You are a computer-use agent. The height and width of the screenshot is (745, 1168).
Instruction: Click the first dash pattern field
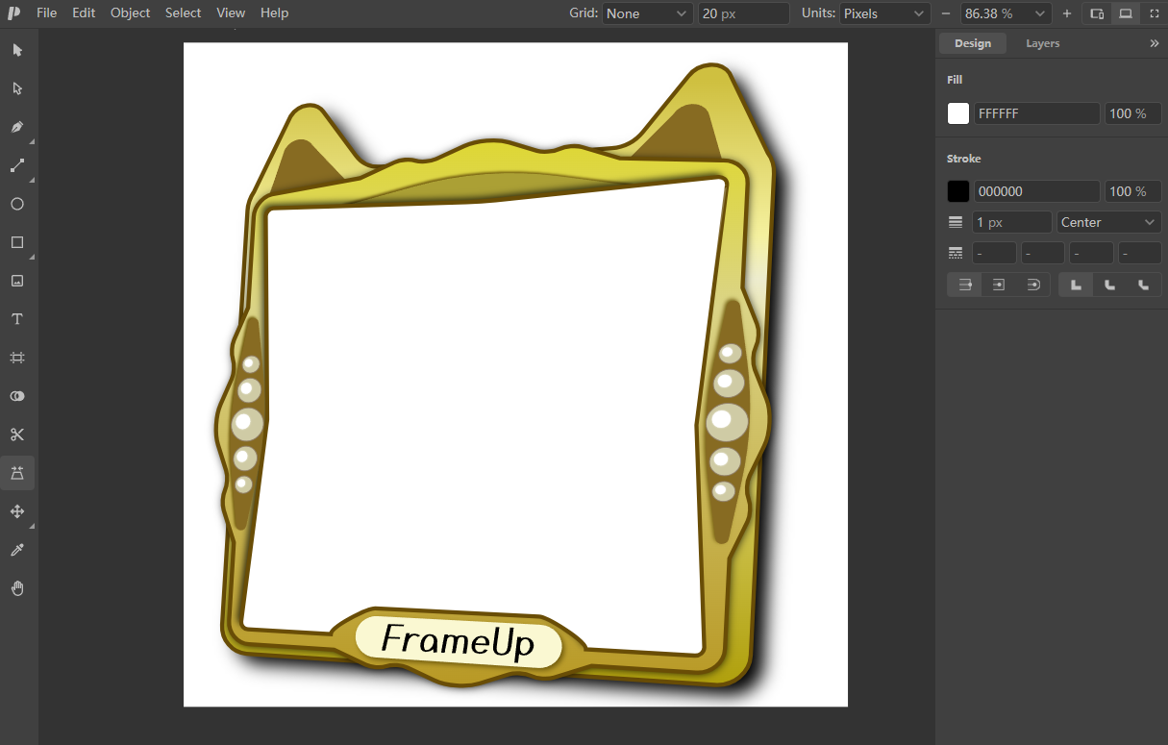tap(994, 253)
